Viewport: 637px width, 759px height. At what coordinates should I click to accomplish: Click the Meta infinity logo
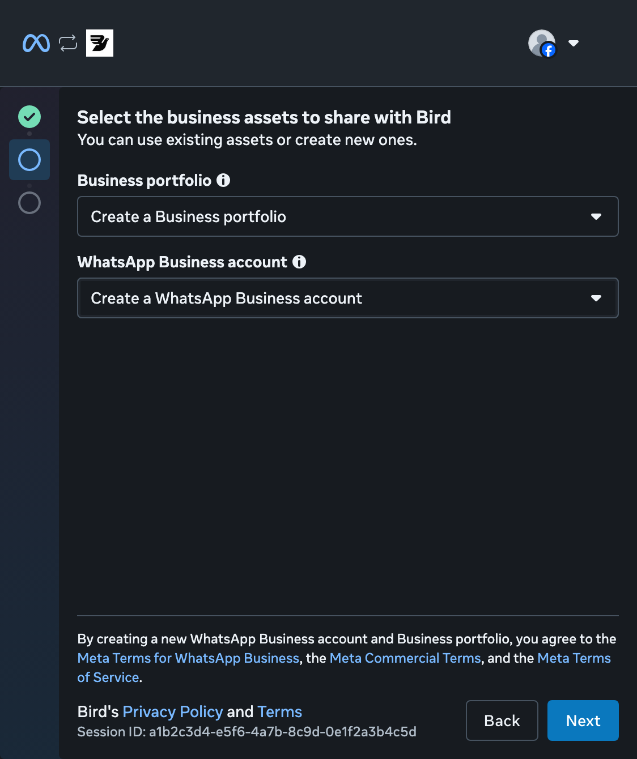pos(36,43)
